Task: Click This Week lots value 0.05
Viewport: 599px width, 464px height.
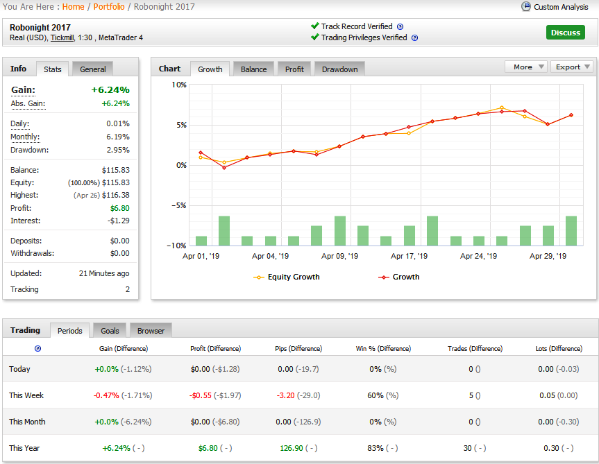Action: 548,395
